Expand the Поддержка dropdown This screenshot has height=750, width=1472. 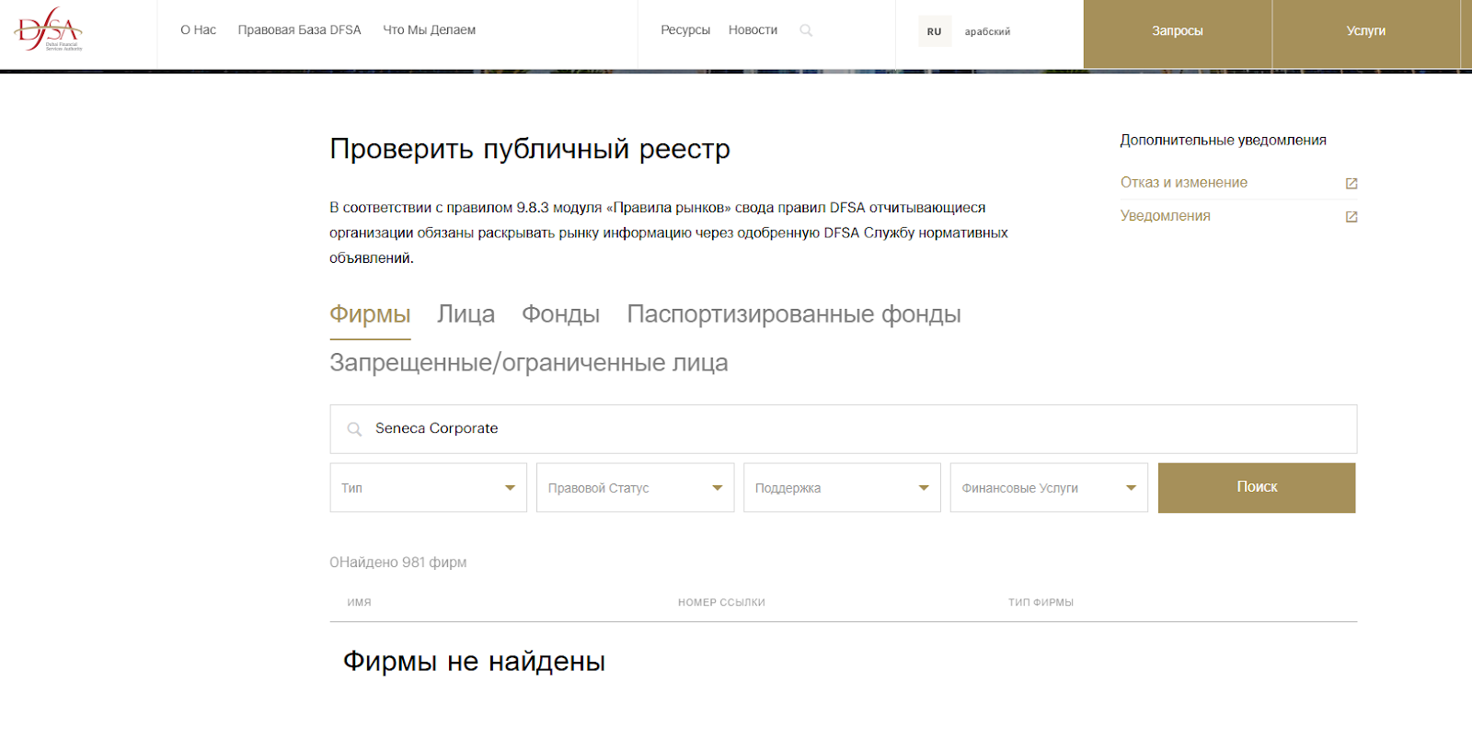tap(842, 487)
